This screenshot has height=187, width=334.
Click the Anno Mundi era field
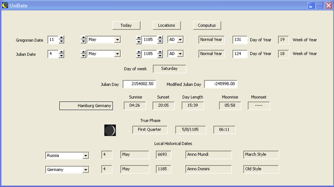tap(208, 155)
